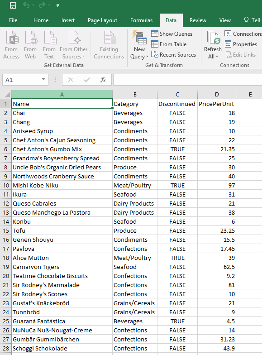This screenshot has width=262, height=355.
Task: Click the Enter checkmark formula bar button
Action: (87, 80)
